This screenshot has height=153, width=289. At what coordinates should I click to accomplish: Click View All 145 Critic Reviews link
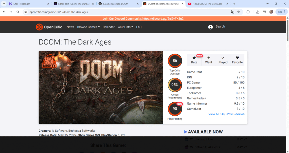[x=226, y=114]
